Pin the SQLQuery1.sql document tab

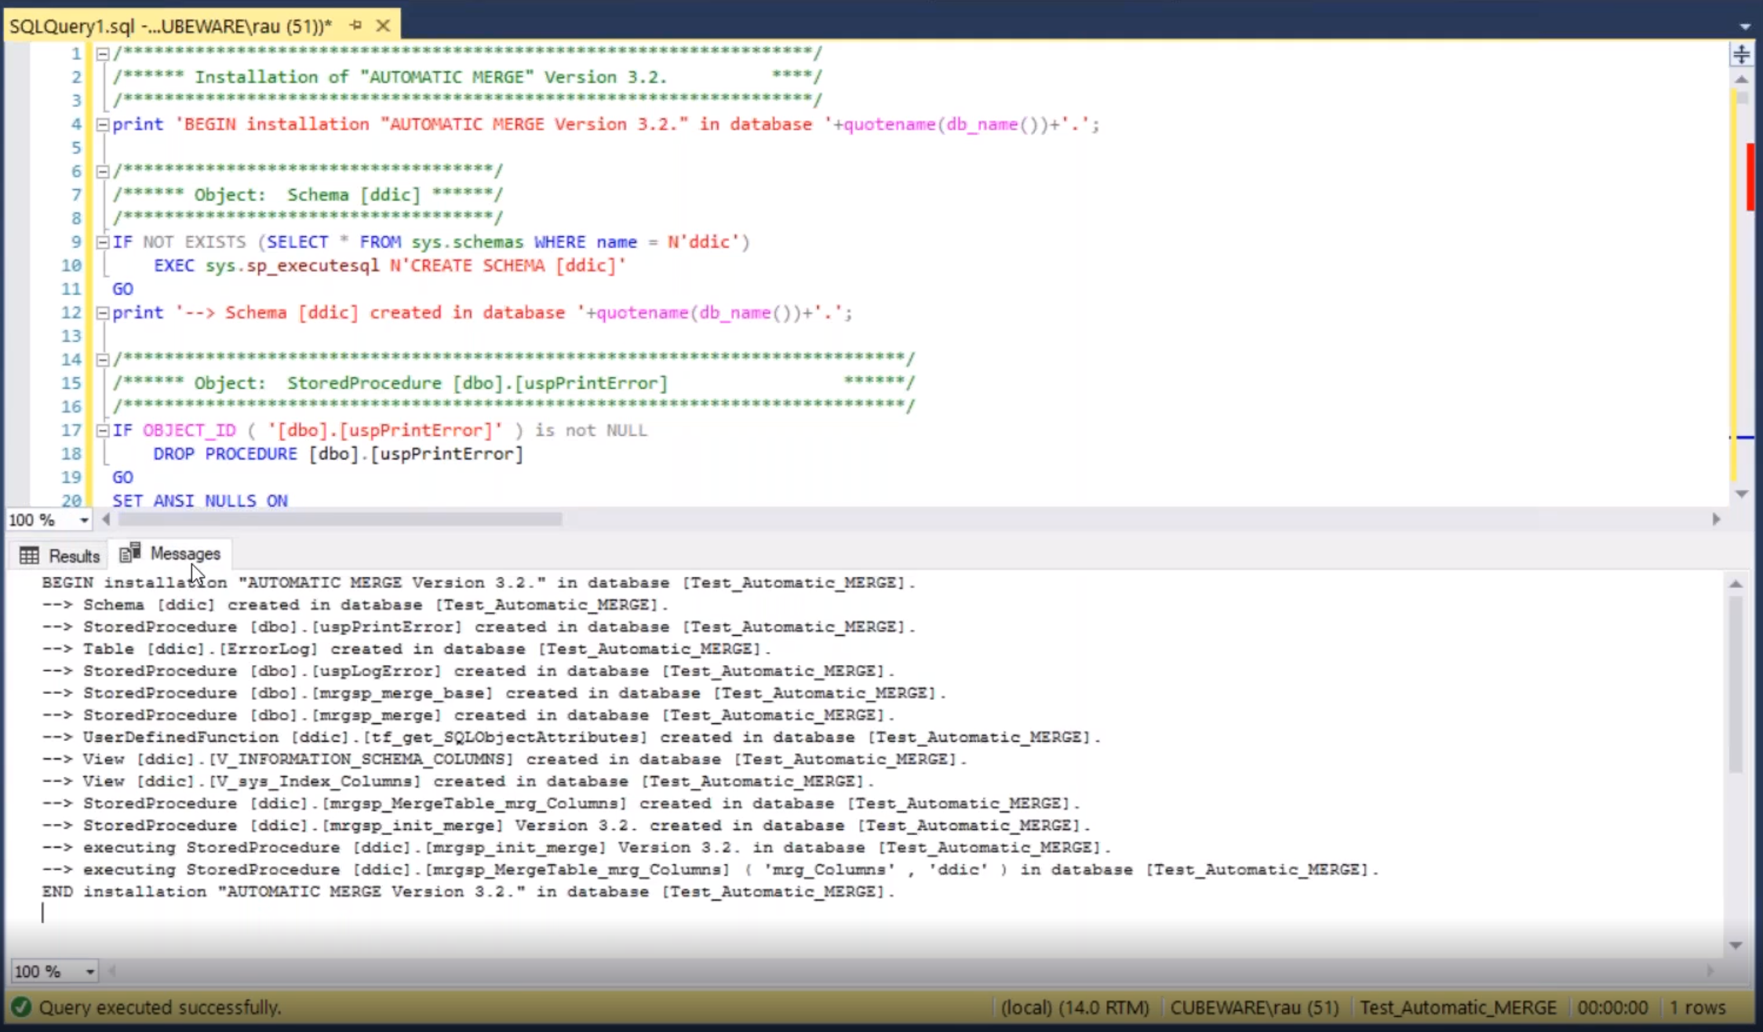click(x=355, y=25)
